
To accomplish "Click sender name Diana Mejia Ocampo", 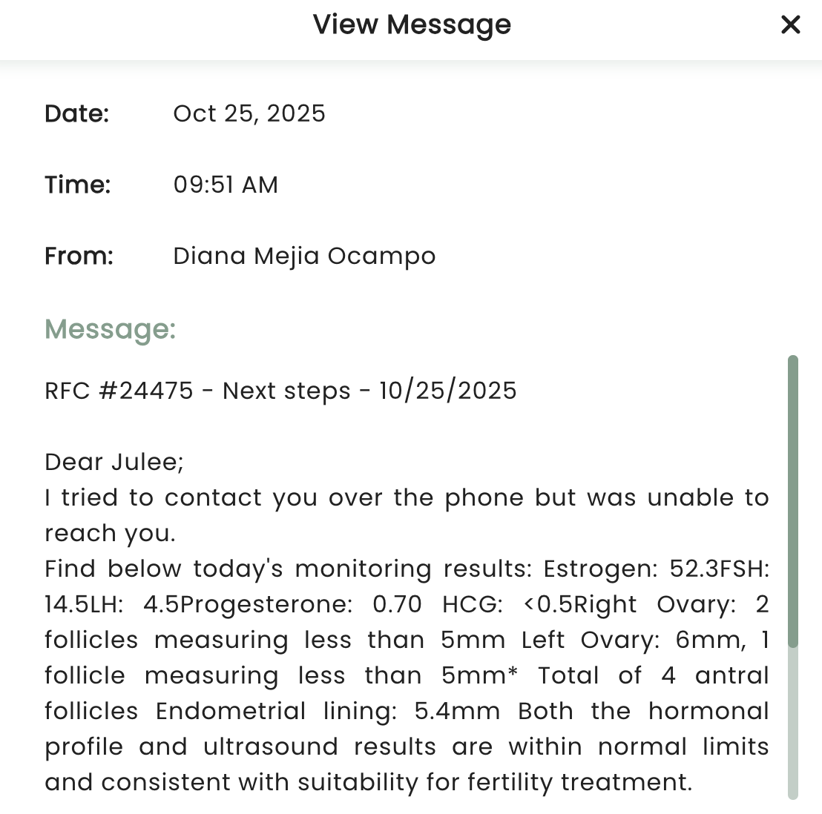I will pyautogui.click(x=304, y=256).
